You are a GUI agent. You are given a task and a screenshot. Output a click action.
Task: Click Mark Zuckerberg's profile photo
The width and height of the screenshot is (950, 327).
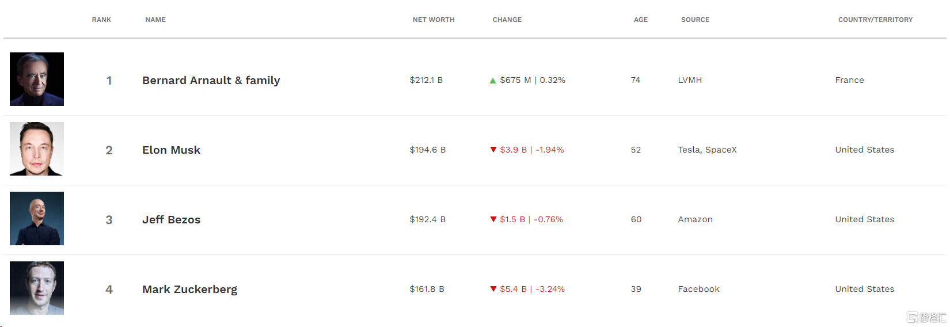pyautogui.click(x=37, y=288)
